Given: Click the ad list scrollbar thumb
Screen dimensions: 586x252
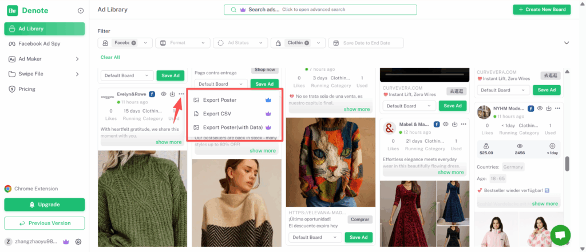Looking at the screenshot, I should [x=567, y=163].
